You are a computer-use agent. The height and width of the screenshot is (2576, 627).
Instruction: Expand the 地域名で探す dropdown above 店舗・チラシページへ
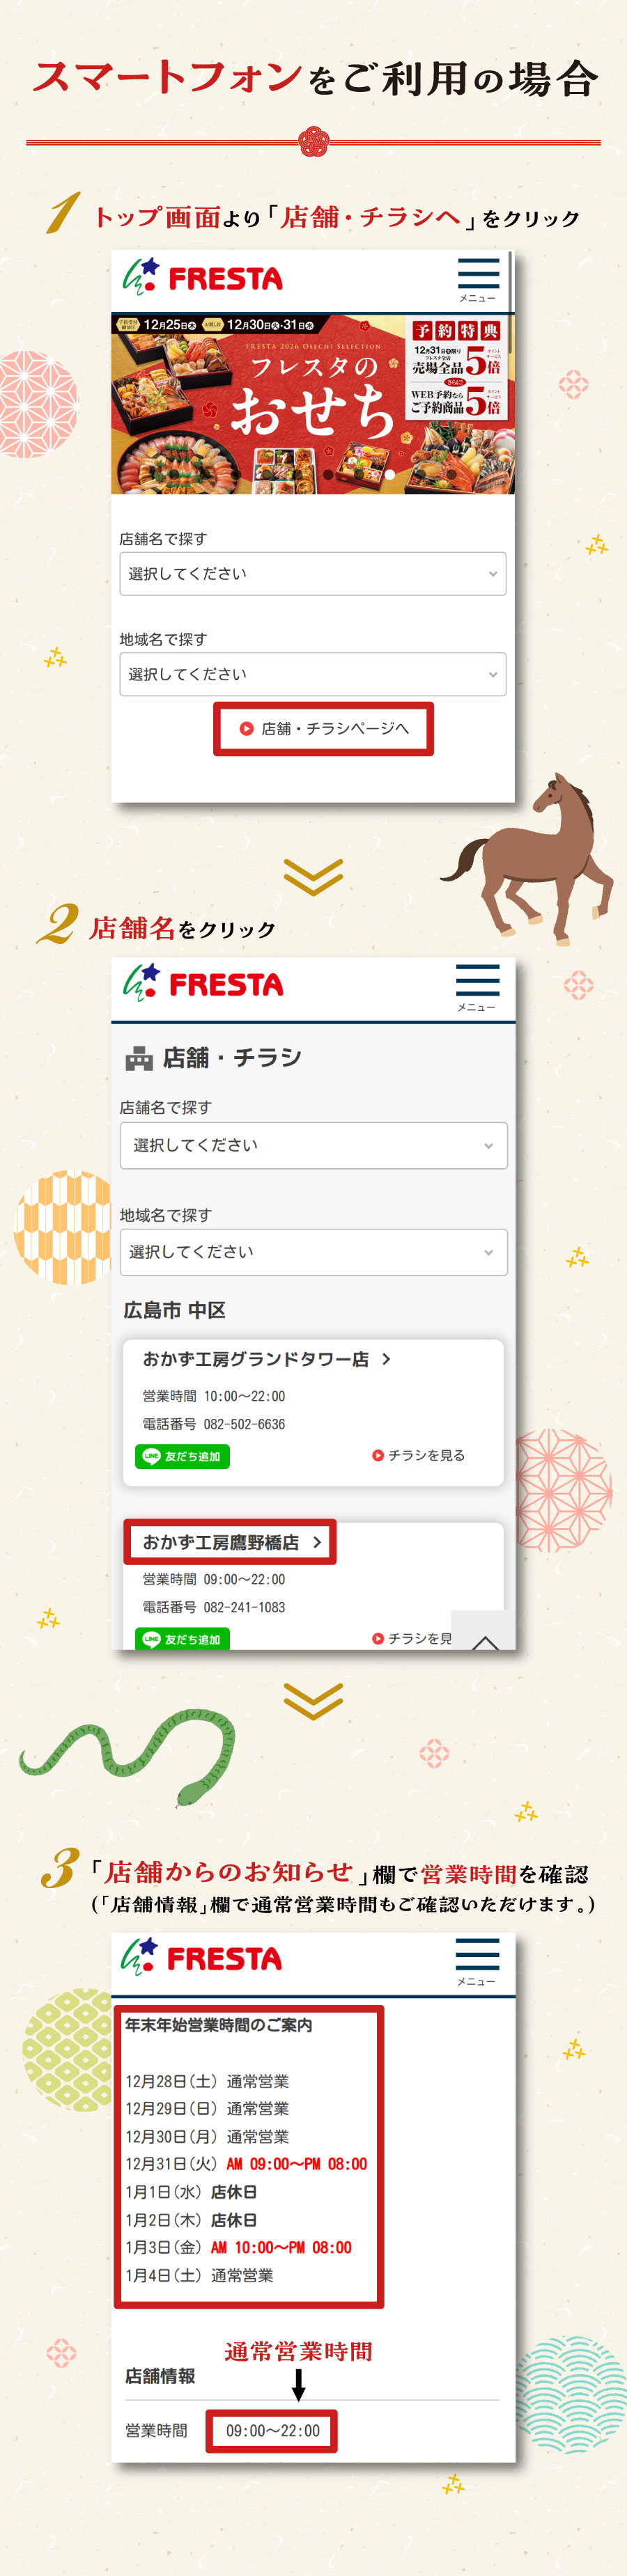[x=312, y=674]
